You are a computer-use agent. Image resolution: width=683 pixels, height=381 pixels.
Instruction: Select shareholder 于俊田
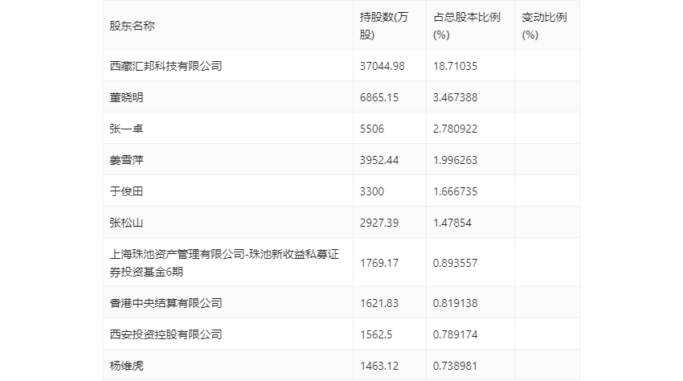click(x=126, y=191)
